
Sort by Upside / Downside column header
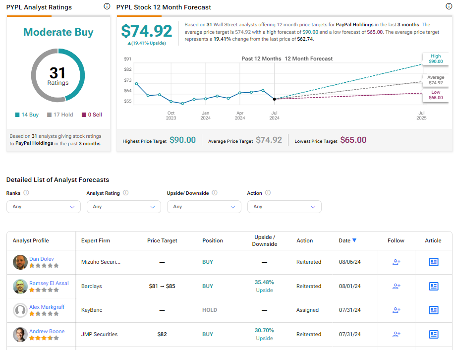click(264, 240)
